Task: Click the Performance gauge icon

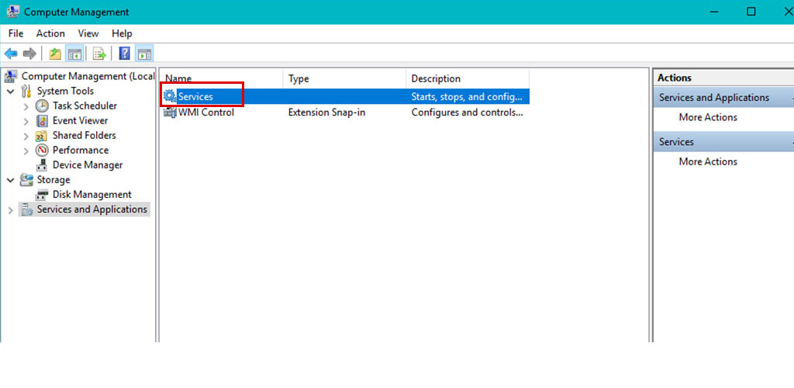Action: click(x=42, y=151)
